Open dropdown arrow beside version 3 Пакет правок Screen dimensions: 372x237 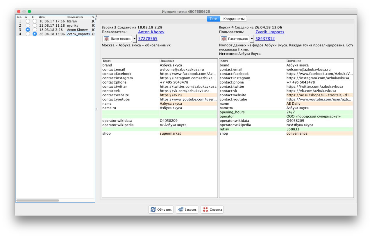coord(135,39)
